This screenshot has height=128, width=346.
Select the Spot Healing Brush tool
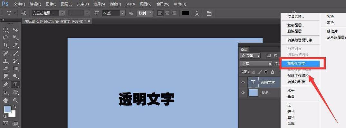click(x=6, y=53)
